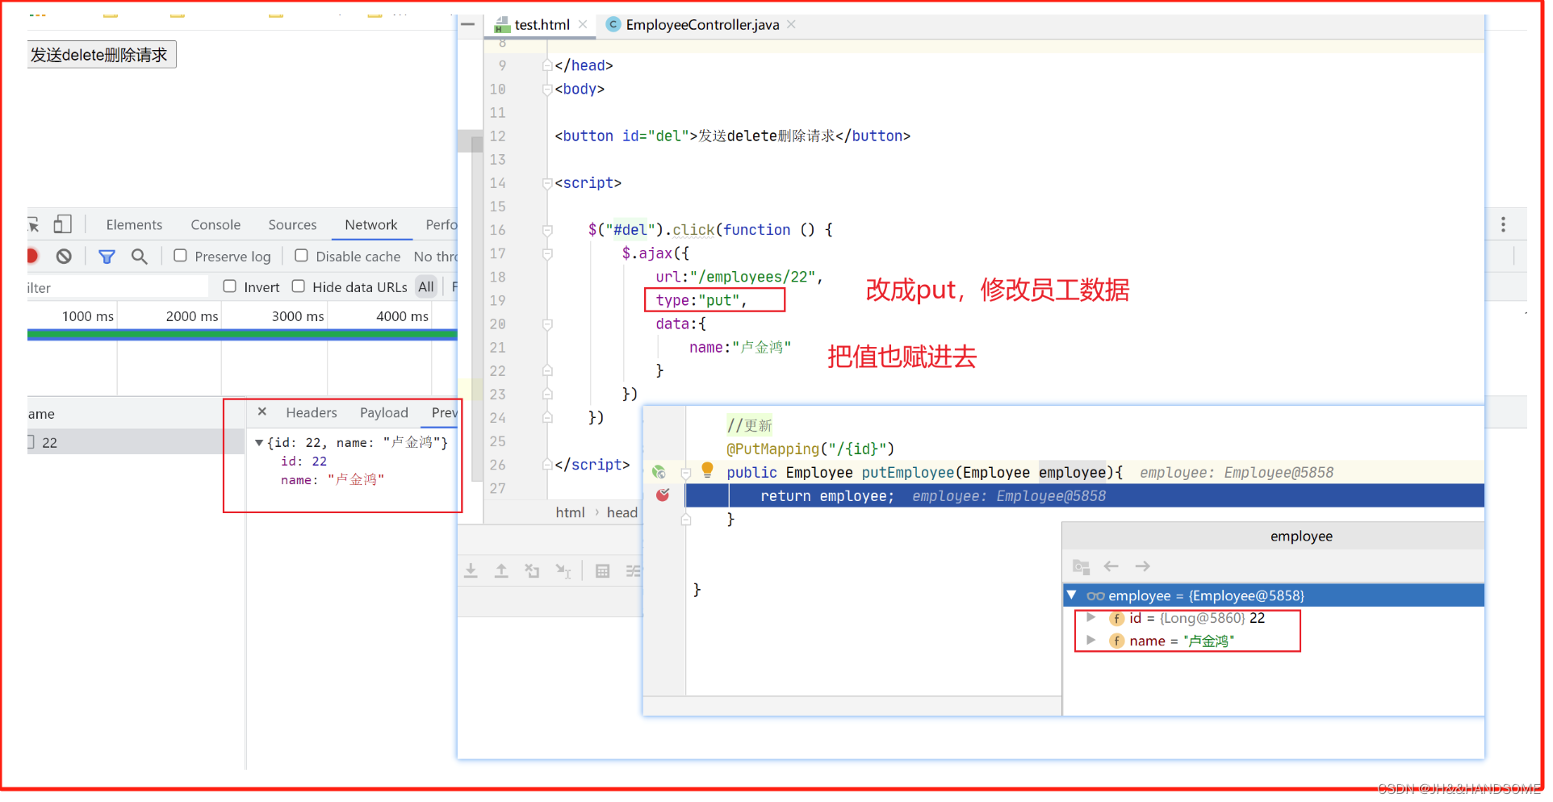This screenshot has width=1553, height=802.
Task: Switch to the Elements tab in DevTools
Action: pos(134,225)
